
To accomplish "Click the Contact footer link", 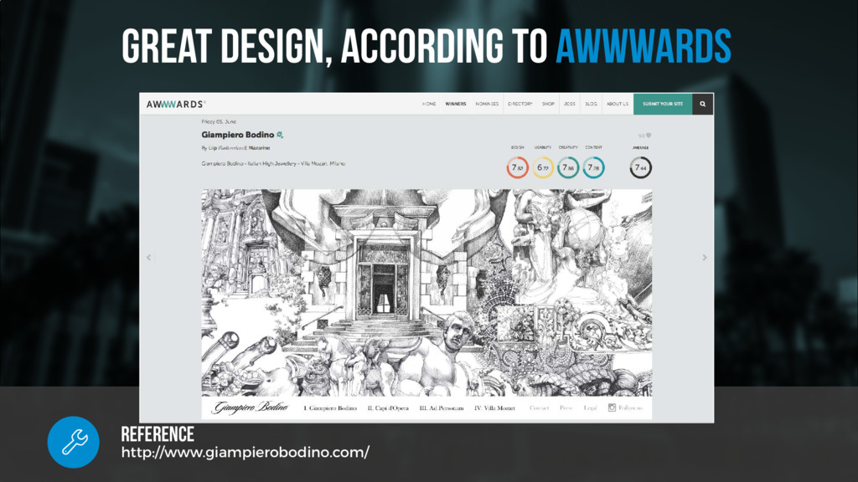I will (x=539, y=408).
